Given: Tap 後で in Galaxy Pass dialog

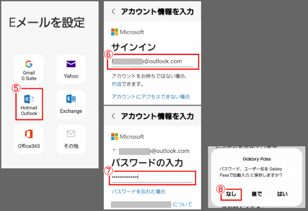Looking at the screenshot, I should tap(257, 194).
